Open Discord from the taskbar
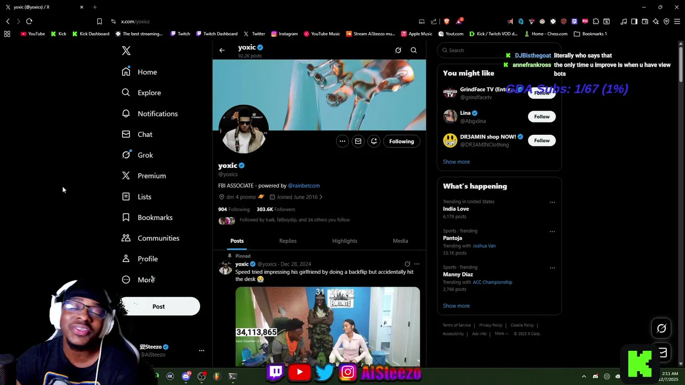The image size is (685, 385). click(x=186, y=376)
